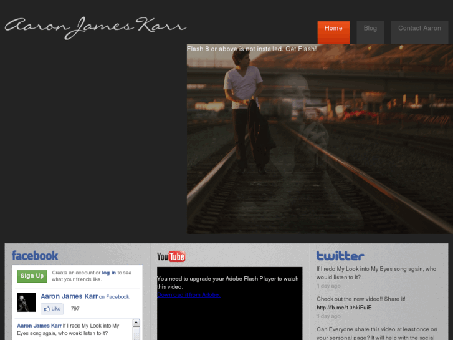Open the Contact Aaron page
The width and height of the screenshot is (453, 340).
pyautogui.click(x=419, y=32)
